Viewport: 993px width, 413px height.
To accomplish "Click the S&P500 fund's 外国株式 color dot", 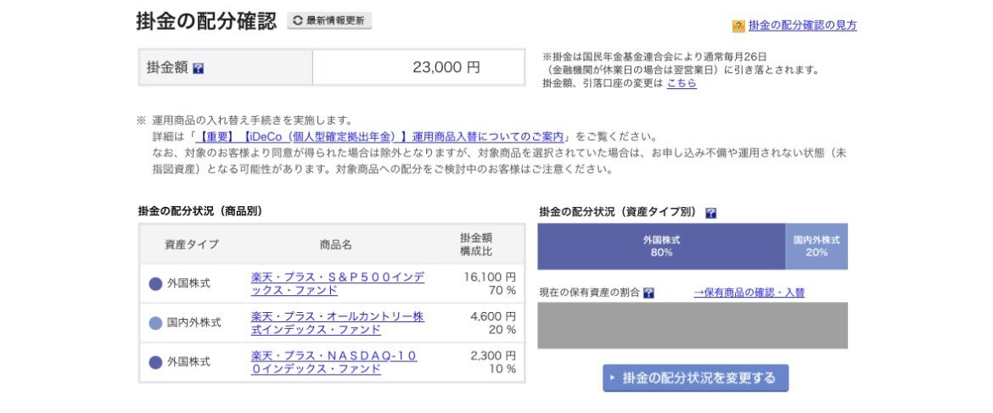I will [x=155, y=284].
